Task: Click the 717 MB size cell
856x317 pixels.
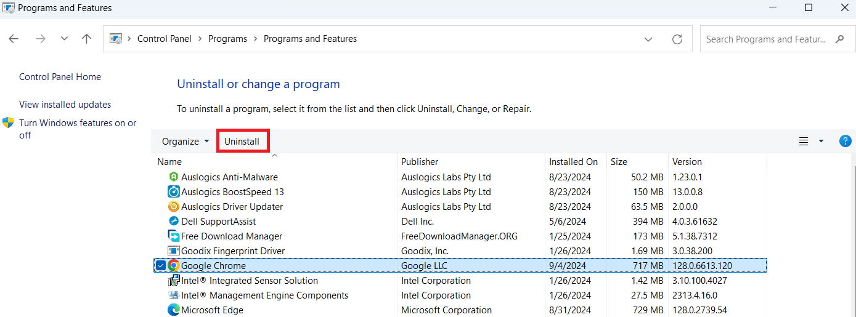Action: click(x=649, y=266)
